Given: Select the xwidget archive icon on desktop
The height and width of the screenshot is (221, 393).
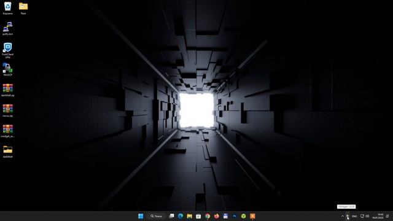Looking at the screenshot, I should tap(8, 131).
